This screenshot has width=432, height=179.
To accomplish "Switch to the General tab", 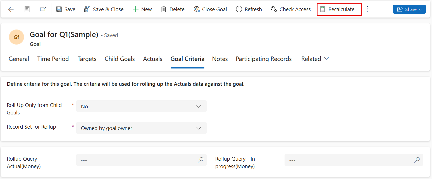I will point(19,59).
